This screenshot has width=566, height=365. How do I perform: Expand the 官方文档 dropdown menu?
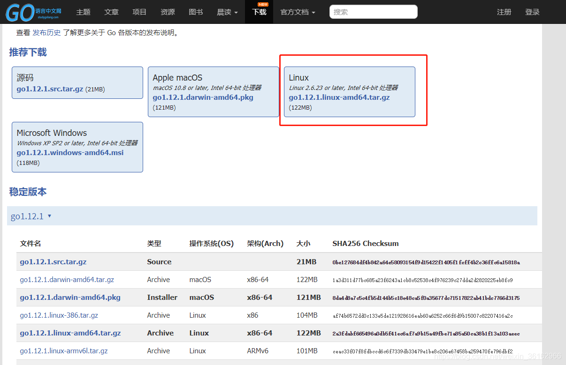pos(298,12)
